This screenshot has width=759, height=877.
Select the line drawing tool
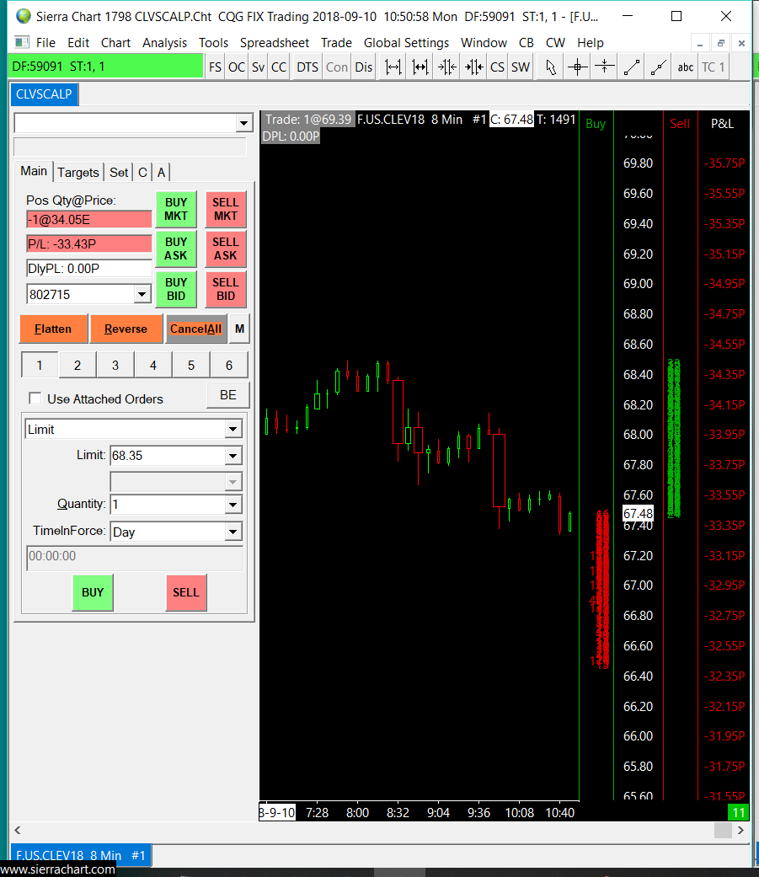click(632, 67)
